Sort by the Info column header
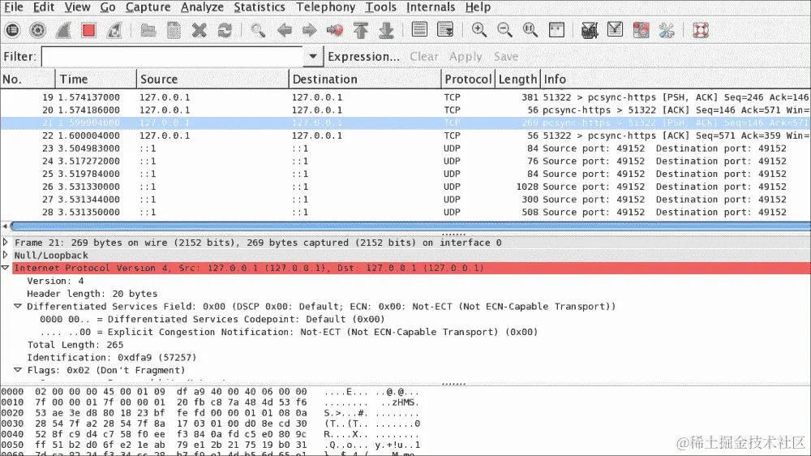811x456 pixels. 676,80
